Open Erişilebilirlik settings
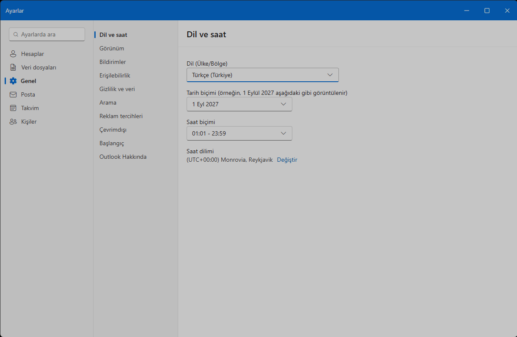The width and height of the screenshot is (517, 337). coord(115,75)
